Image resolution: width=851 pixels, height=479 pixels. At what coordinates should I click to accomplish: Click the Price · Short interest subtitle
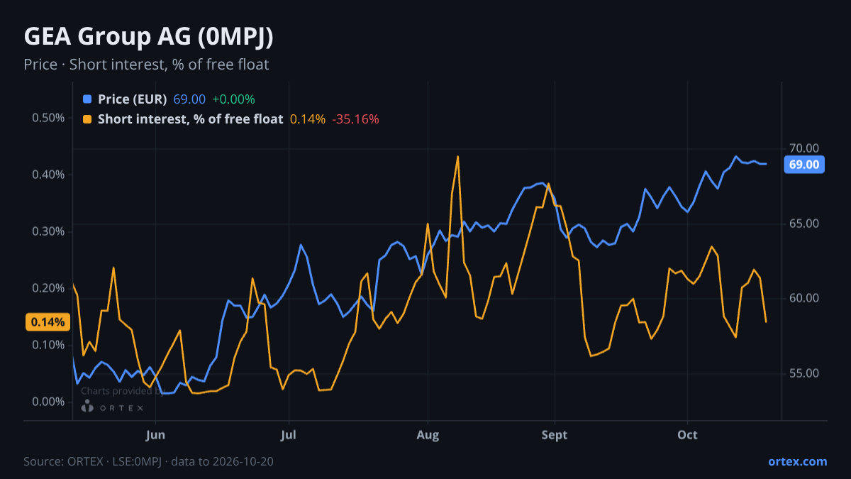click(x=146, y=65)
